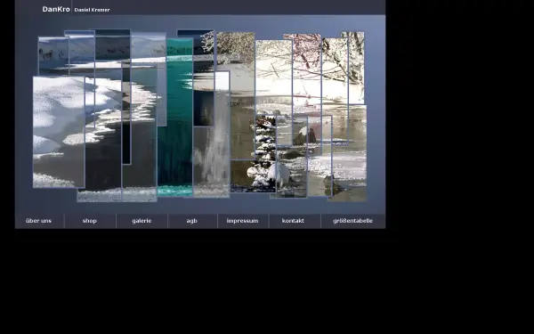534x334 pixels.
Task: Select the kontakt menu item
Action: pyautogui.click(x=293, y=221)
